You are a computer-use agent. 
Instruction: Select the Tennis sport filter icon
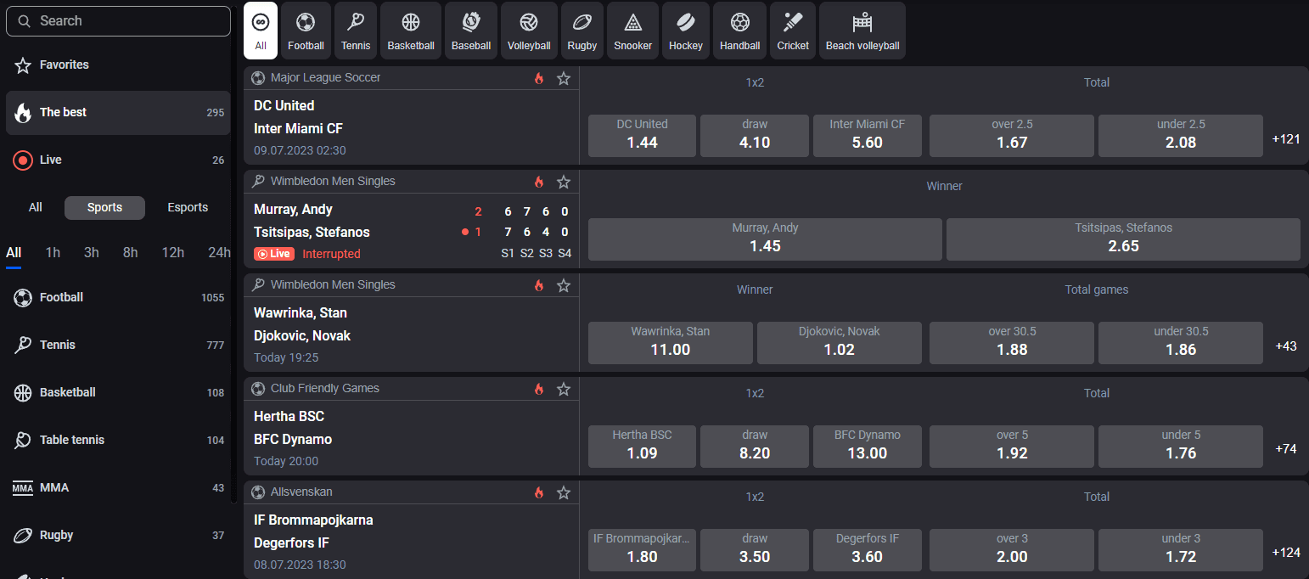356,30
